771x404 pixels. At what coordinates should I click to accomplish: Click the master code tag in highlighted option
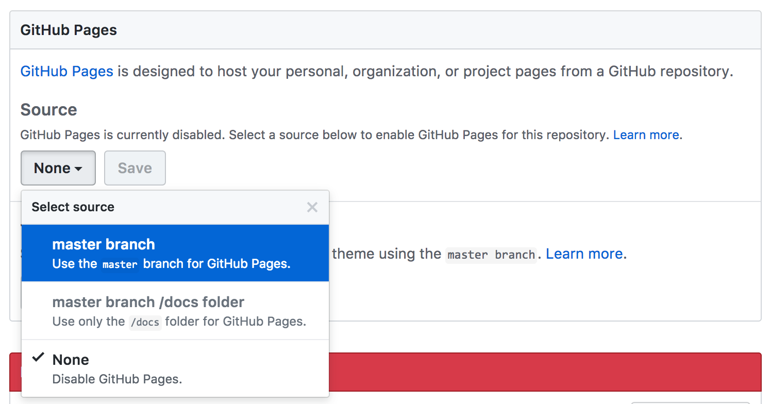pyautogui.click(x=120, y=265)
